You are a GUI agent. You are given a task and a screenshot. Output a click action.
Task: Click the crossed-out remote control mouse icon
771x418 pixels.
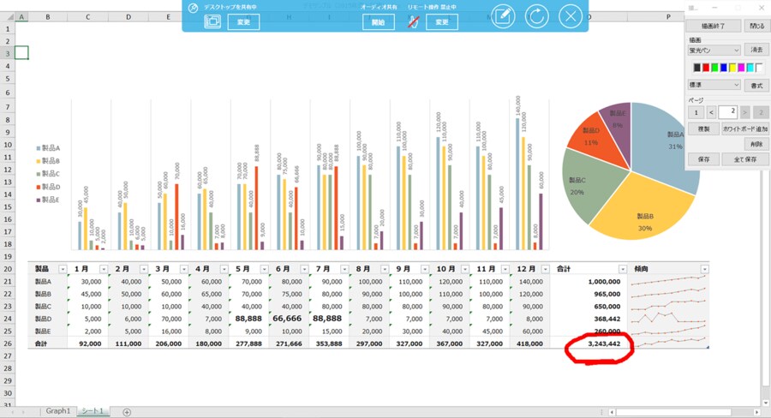[413, 21]
